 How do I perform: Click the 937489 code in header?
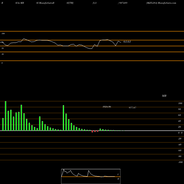[123, 3]
